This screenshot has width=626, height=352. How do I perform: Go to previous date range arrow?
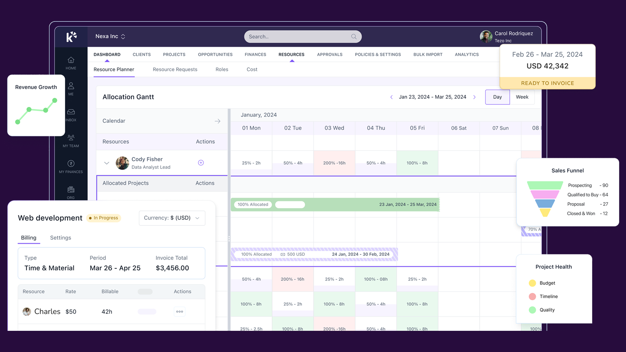(391, 97)
